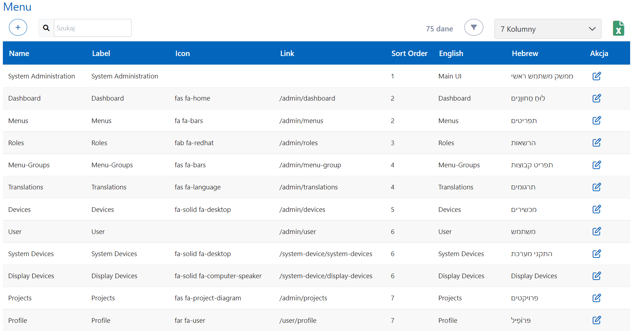Image resolution: width=633 pixels, height=331 pixels.
Task: Export table using the Excel icon
Action: point(618,28)
